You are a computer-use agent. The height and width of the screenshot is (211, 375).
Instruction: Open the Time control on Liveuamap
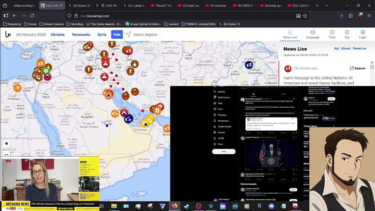332,34
